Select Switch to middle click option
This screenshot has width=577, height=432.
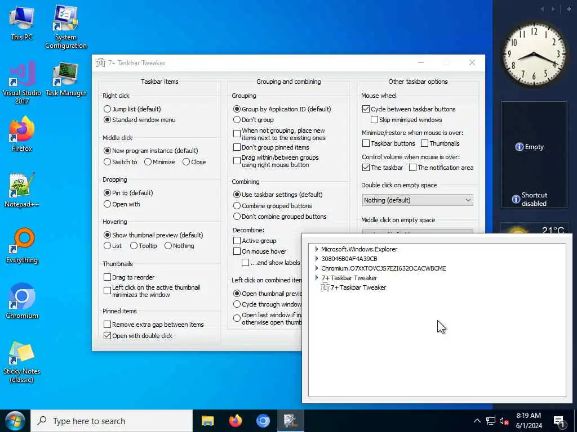coord(107,162)
